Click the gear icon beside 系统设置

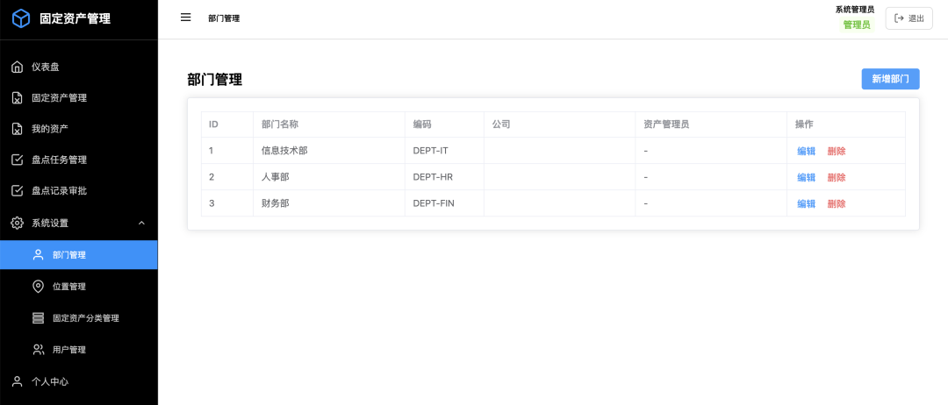click(18, 223)
